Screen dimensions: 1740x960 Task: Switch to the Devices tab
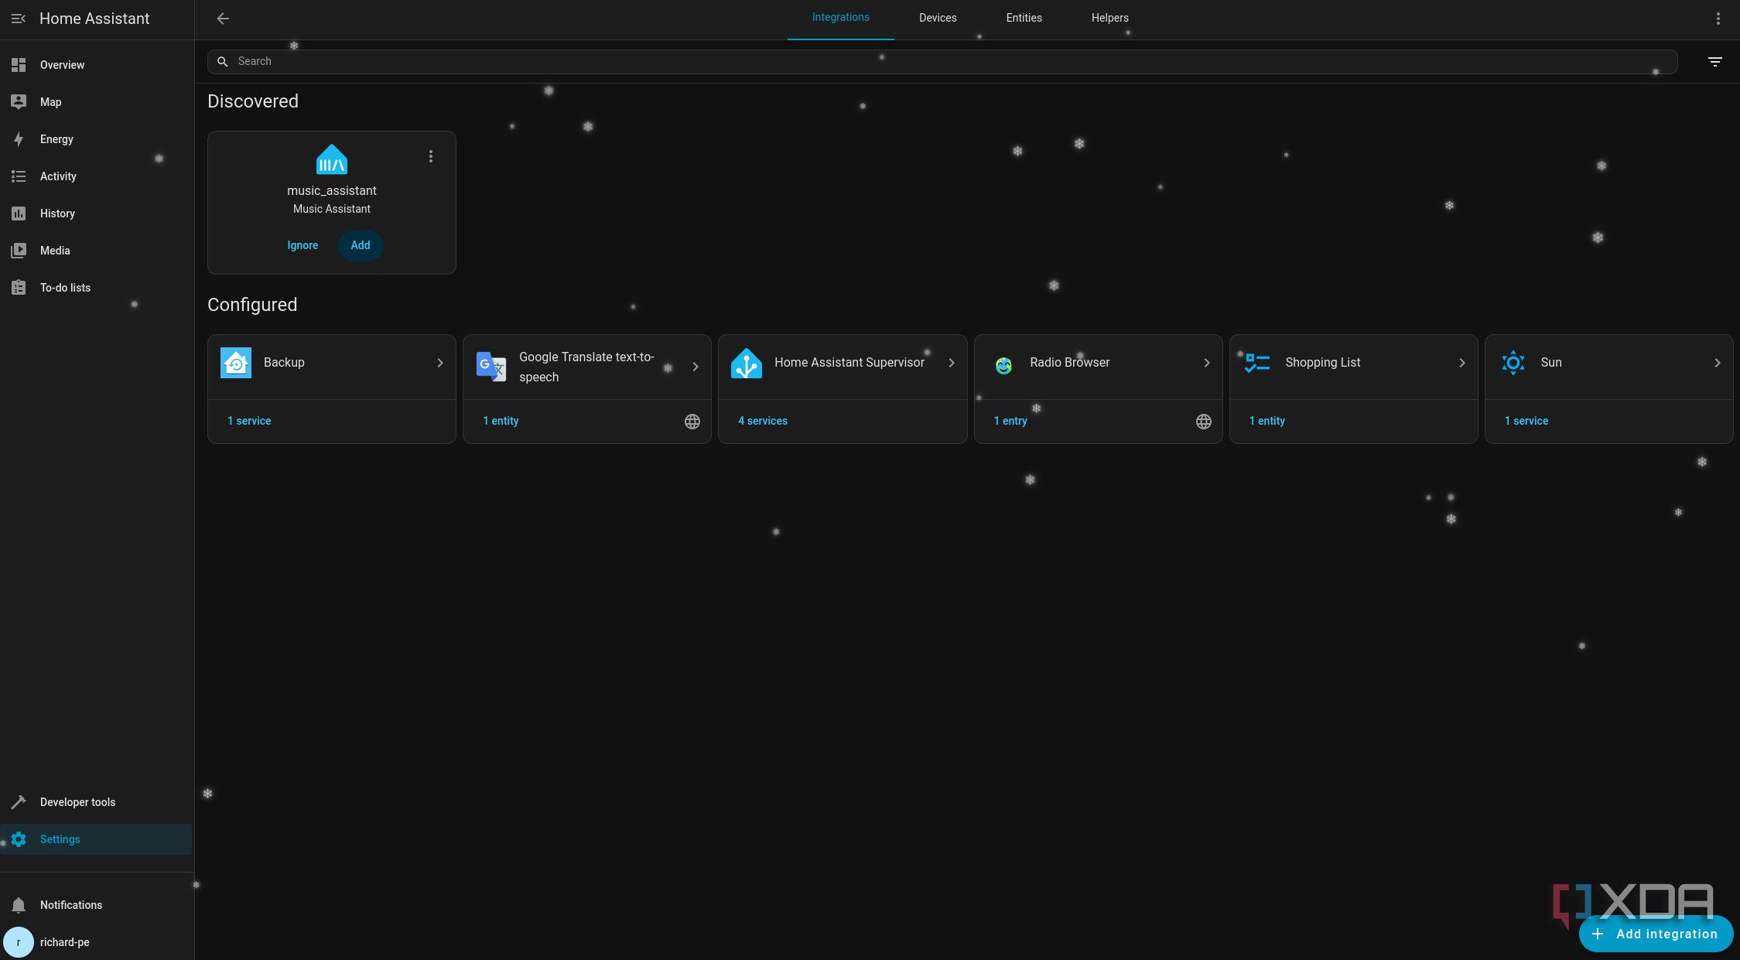point(938,18)
